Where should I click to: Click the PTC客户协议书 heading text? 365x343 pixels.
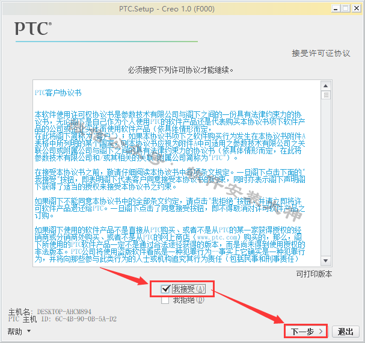pos(58,93)
